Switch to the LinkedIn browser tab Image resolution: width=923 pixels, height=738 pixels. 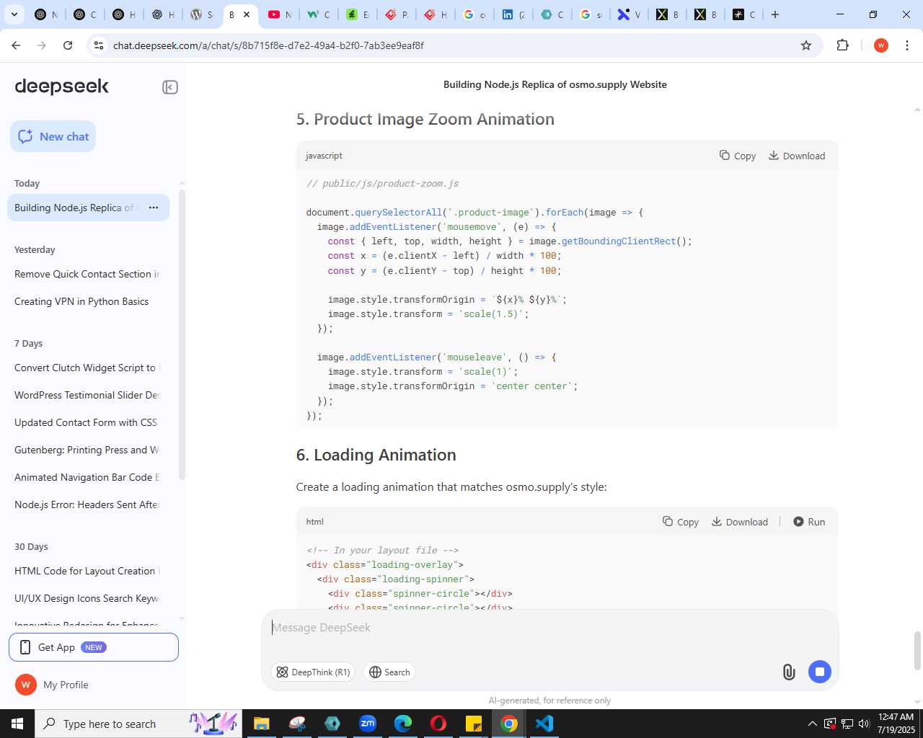[513, 14]
